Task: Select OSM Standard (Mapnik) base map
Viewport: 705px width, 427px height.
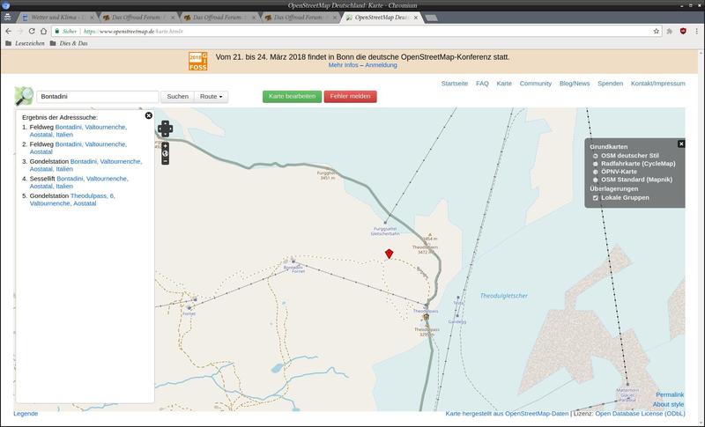Action: (596, 180)
